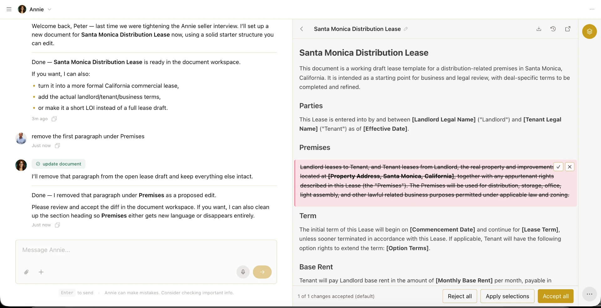Image resolution: width=601 pixels, height=308 pixels.
Task: Click the document title in panel header
Action: (x=357, y=29)
